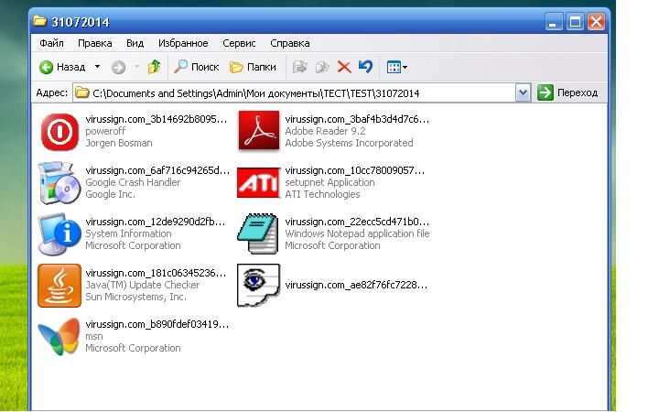Expand the Назад history dropdown arrow
This screenshot has width=659, height=412.
point(97,67)
